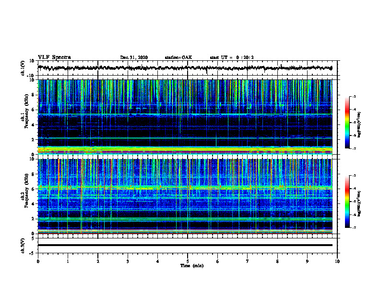
Task: Click tick label "5" on the time axis
Action: (x=188, y=261)
